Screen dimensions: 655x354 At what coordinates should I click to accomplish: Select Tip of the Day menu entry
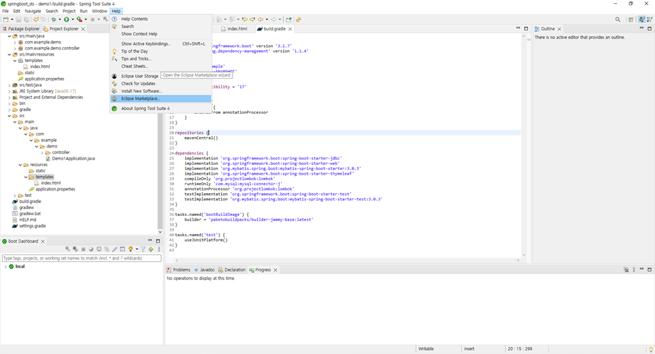[161, 51]
